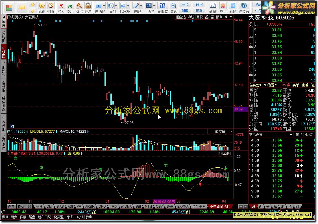Viewport: 318px width, 224px height.
Task: Select the EXPMA indicator tab
Action: (x=183, y=207)
